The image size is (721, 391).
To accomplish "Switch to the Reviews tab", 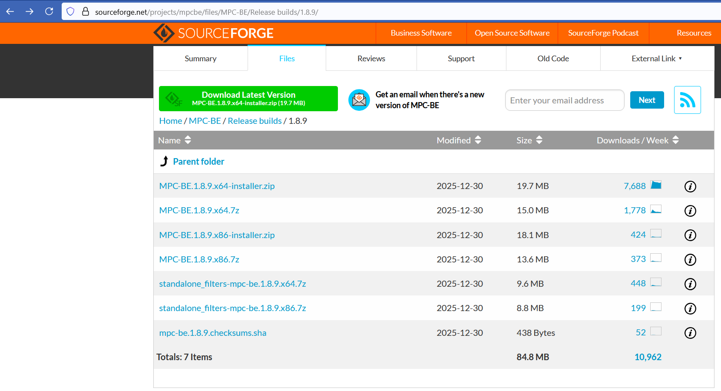I will (371, 59).
